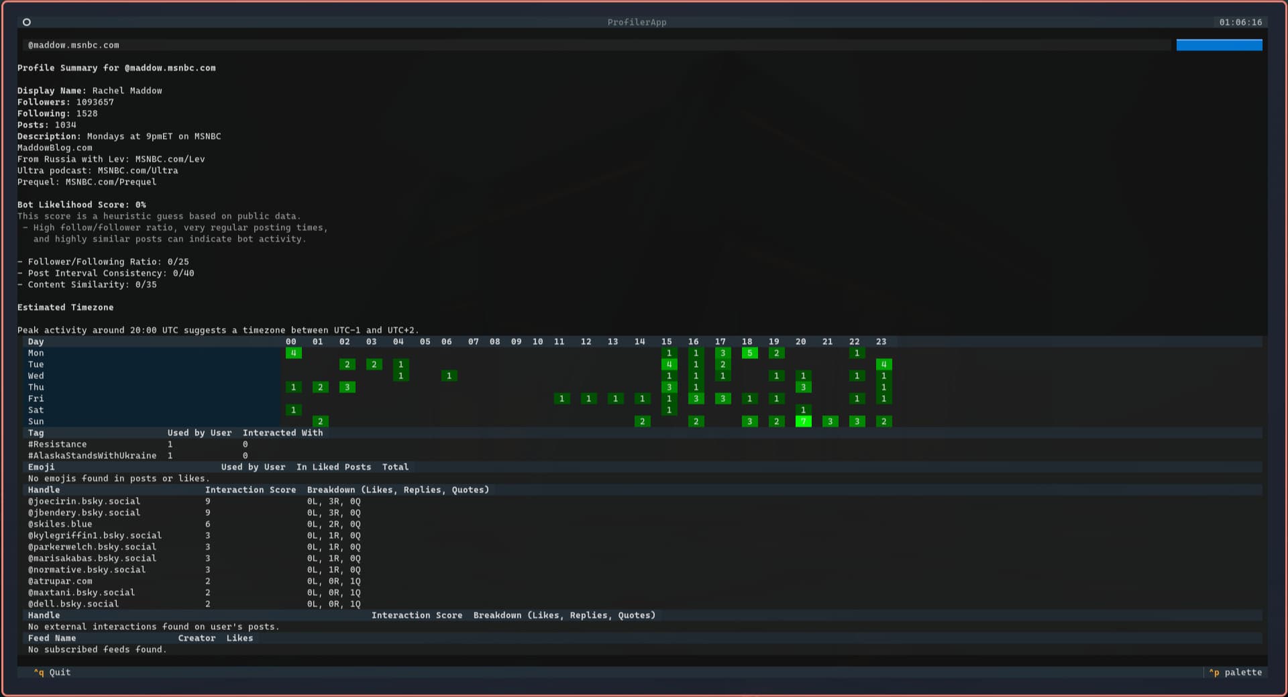
Task: Open the MaddowBlog.com link
Action: point(56,148)
